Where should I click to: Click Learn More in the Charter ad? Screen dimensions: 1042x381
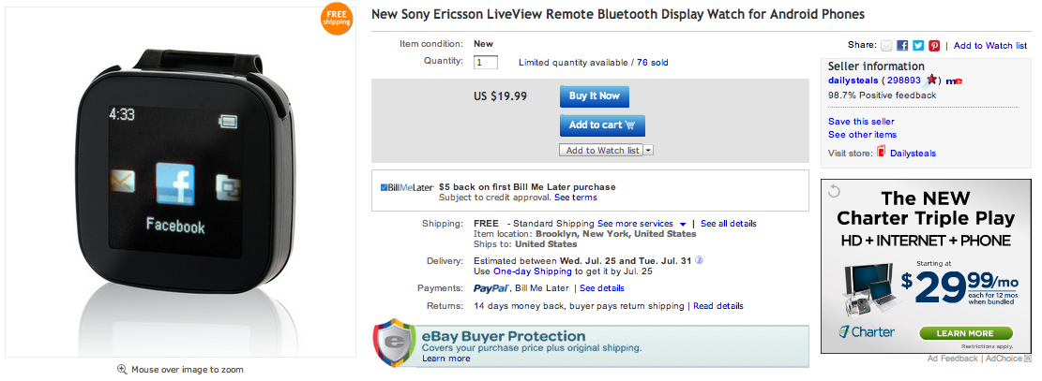(965, 333)
